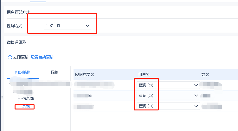Switch to the 组织架构 tab

23,72
